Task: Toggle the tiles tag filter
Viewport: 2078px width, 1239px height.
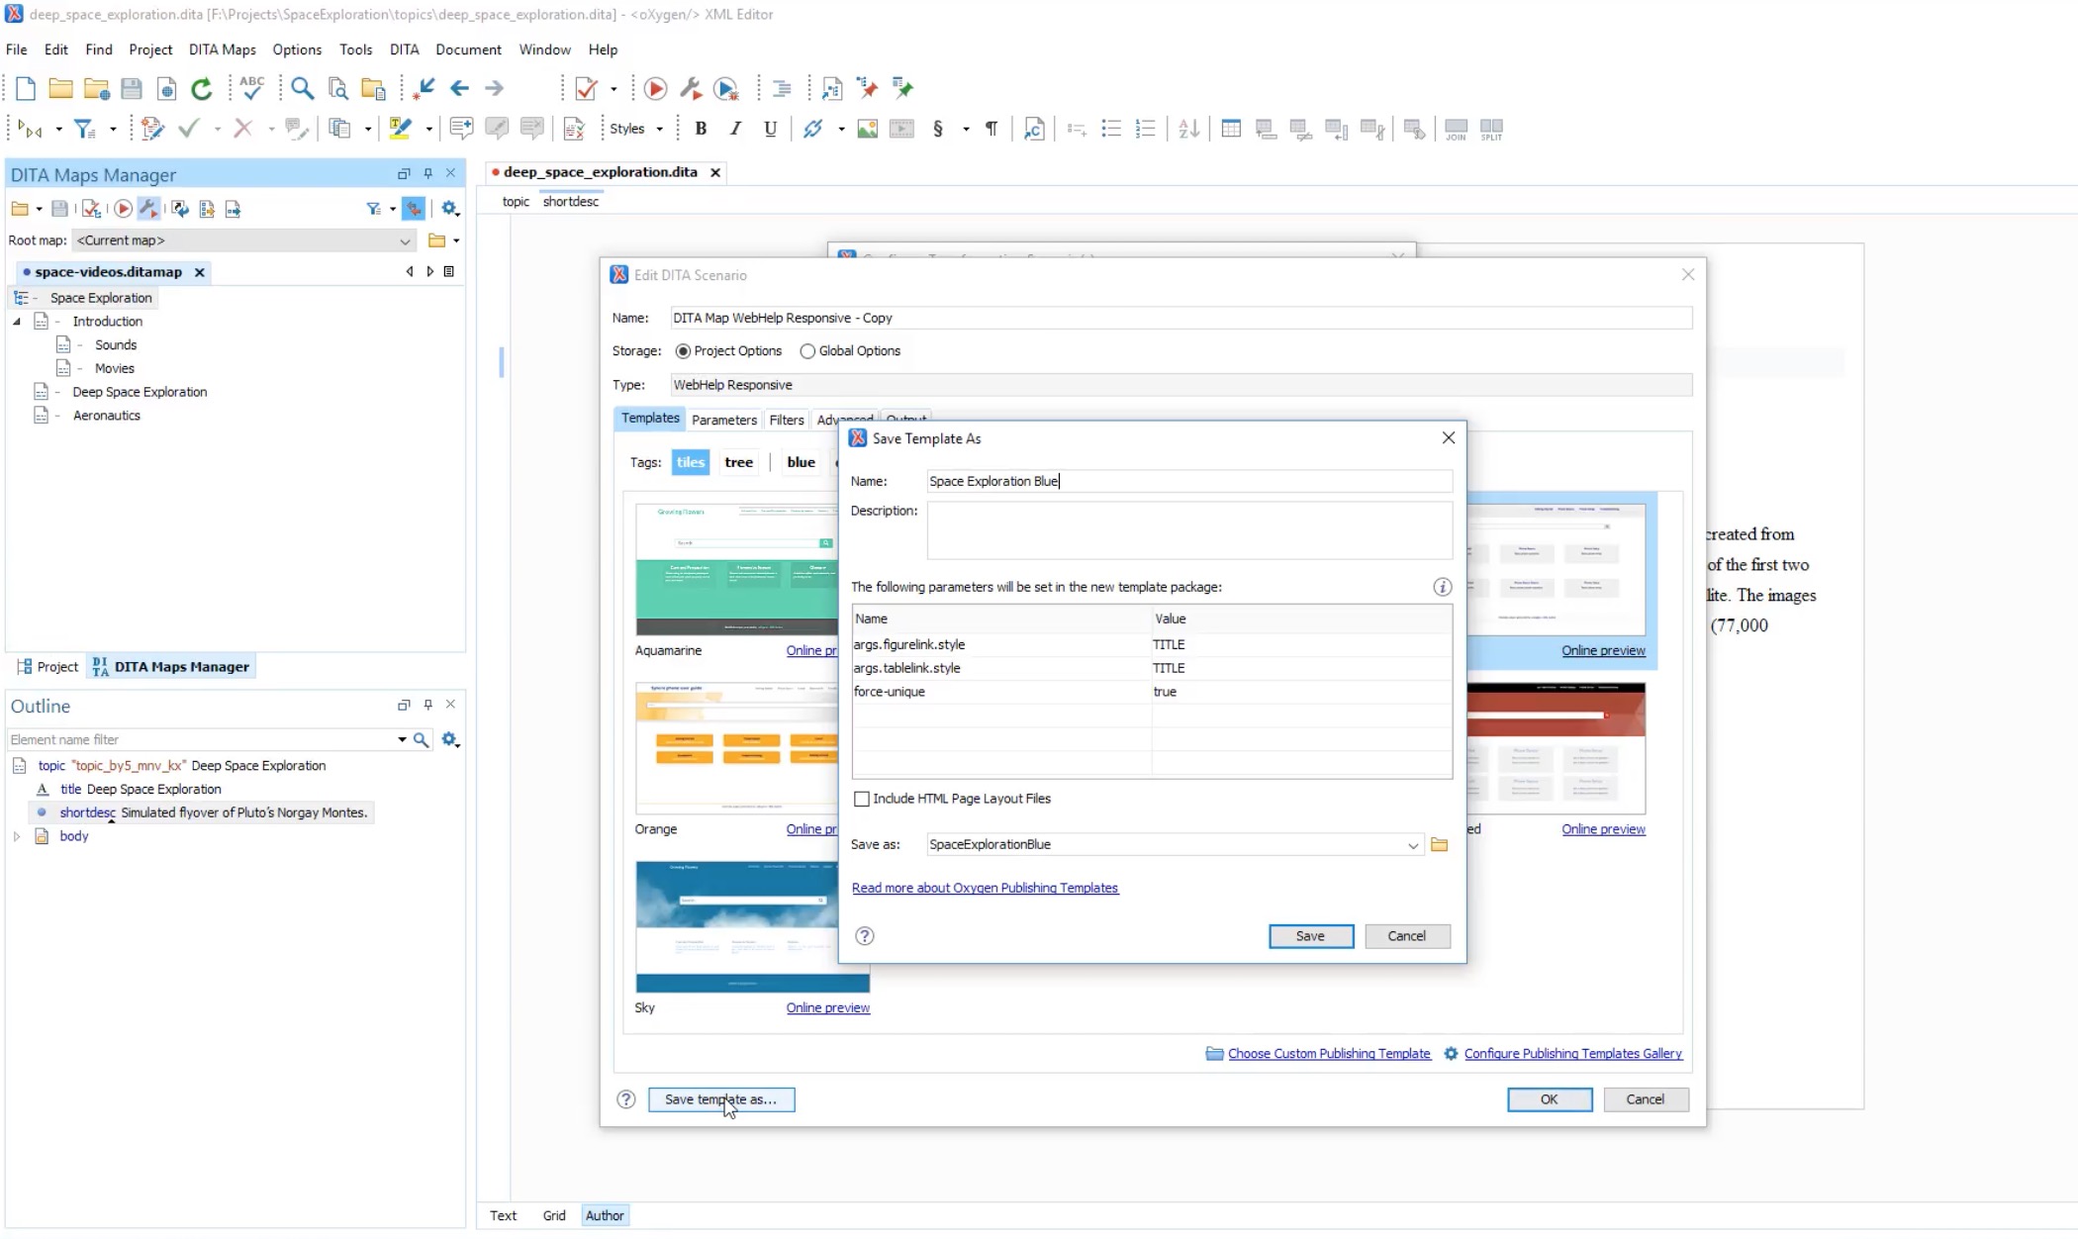Action: (691, 462)
